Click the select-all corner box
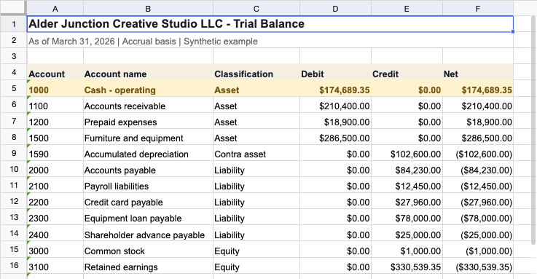This screenshot has height=279, width=537. tap(14, 8)
